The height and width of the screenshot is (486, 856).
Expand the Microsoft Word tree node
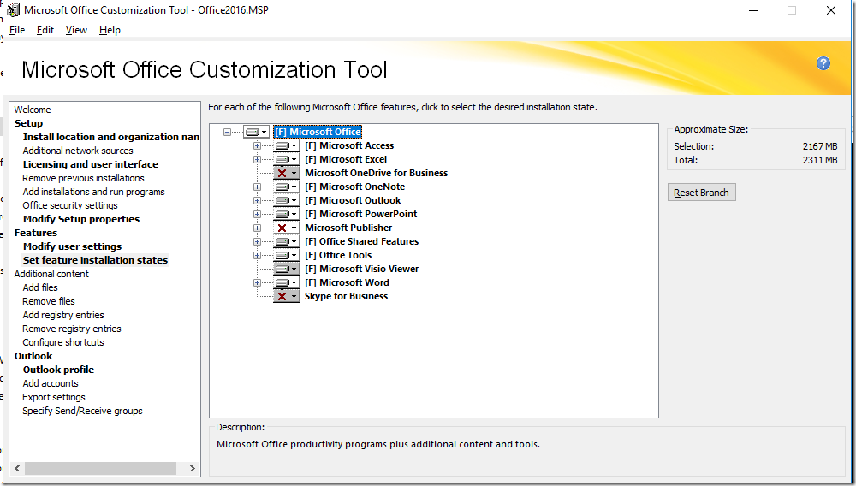click(x=257, y=282)
